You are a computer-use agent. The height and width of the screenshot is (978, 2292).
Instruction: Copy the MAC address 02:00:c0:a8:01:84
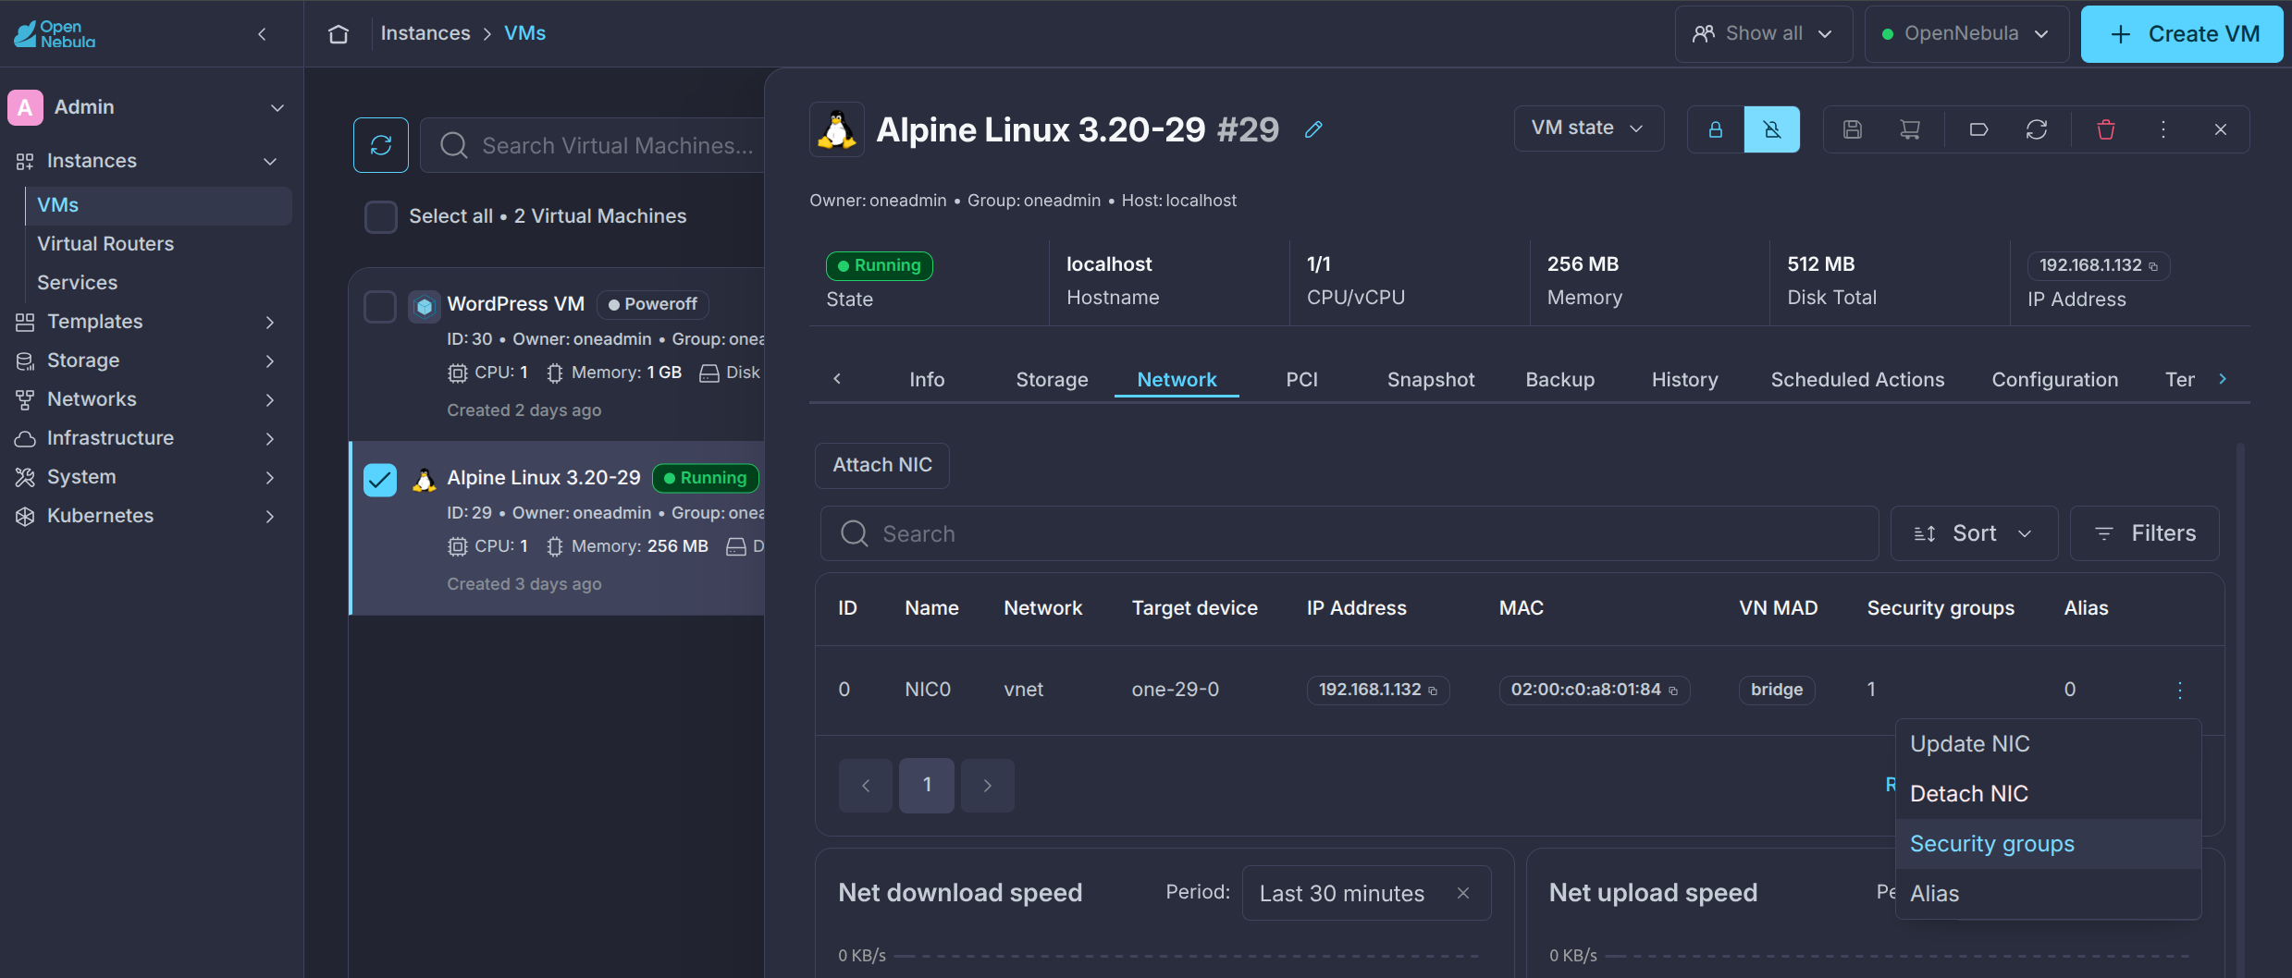[1673, 691]
